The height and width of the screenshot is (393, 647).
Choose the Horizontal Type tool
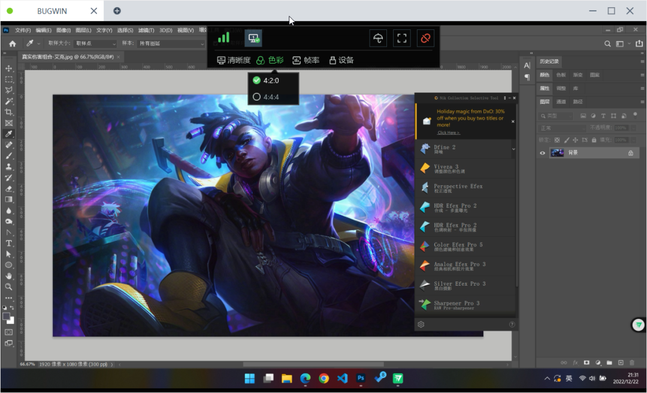(9, 243)
